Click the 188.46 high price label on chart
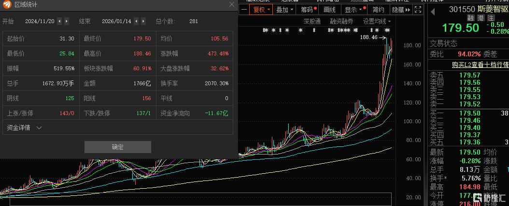Screen dimensions: 509x206 [369, 37]
